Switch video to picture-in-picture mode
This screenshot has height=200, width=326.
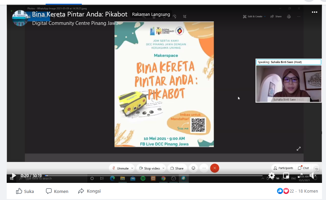[286, 175]
